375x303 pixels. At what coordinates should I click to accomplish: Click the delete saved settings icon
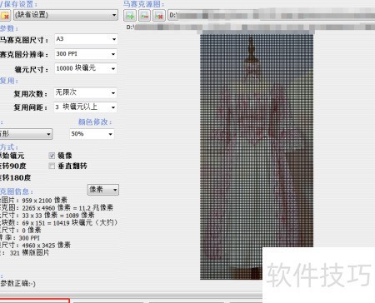pyautogui.click(x=5, y=15)
